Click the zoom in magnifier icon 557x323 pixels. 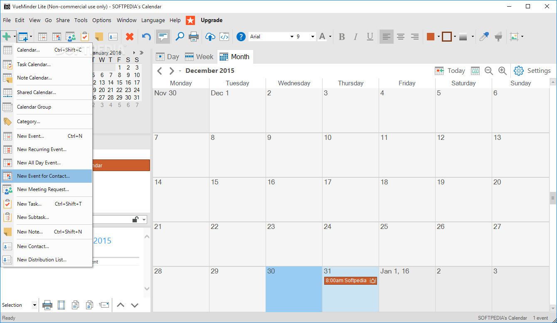(x=503, y=71)
